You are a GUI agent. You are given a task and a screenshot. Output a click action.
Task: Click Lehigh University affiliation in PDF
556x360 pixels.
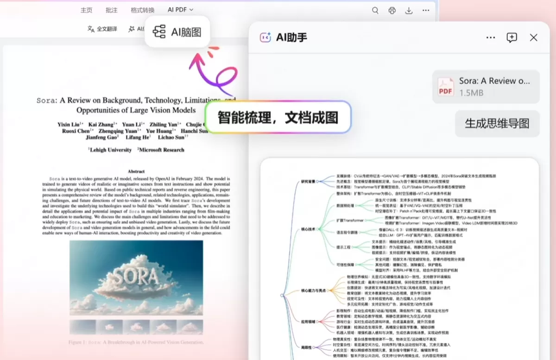(109, 150)
